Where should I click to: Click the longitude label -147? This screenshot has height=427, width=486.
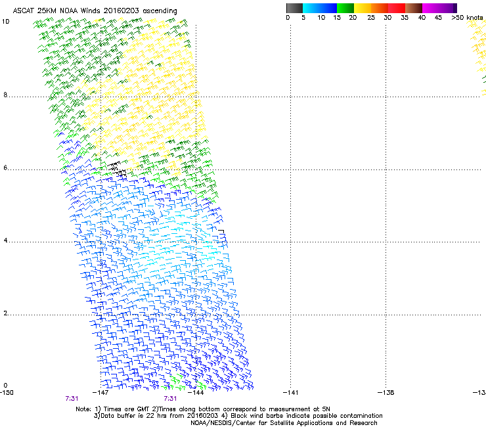pyautogui.click(x=100, y=393)
